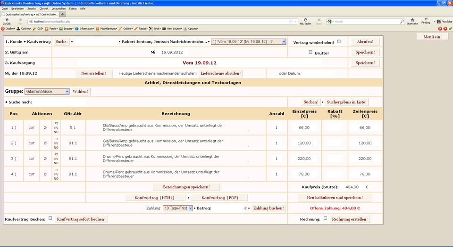The image size is (453, 247).
Task: Click Zahlung buchen! button
Action: click(268, 208)
